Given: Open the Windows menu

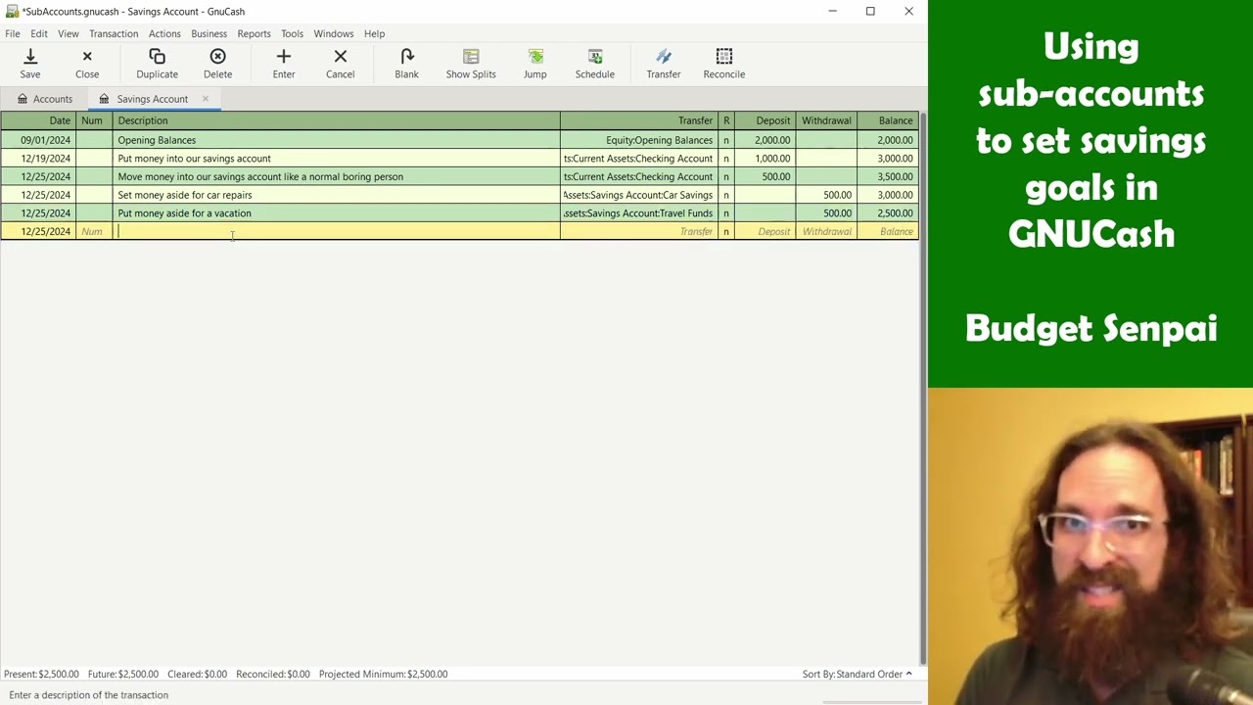Looking at the screenshot, I should pos(334,33).
